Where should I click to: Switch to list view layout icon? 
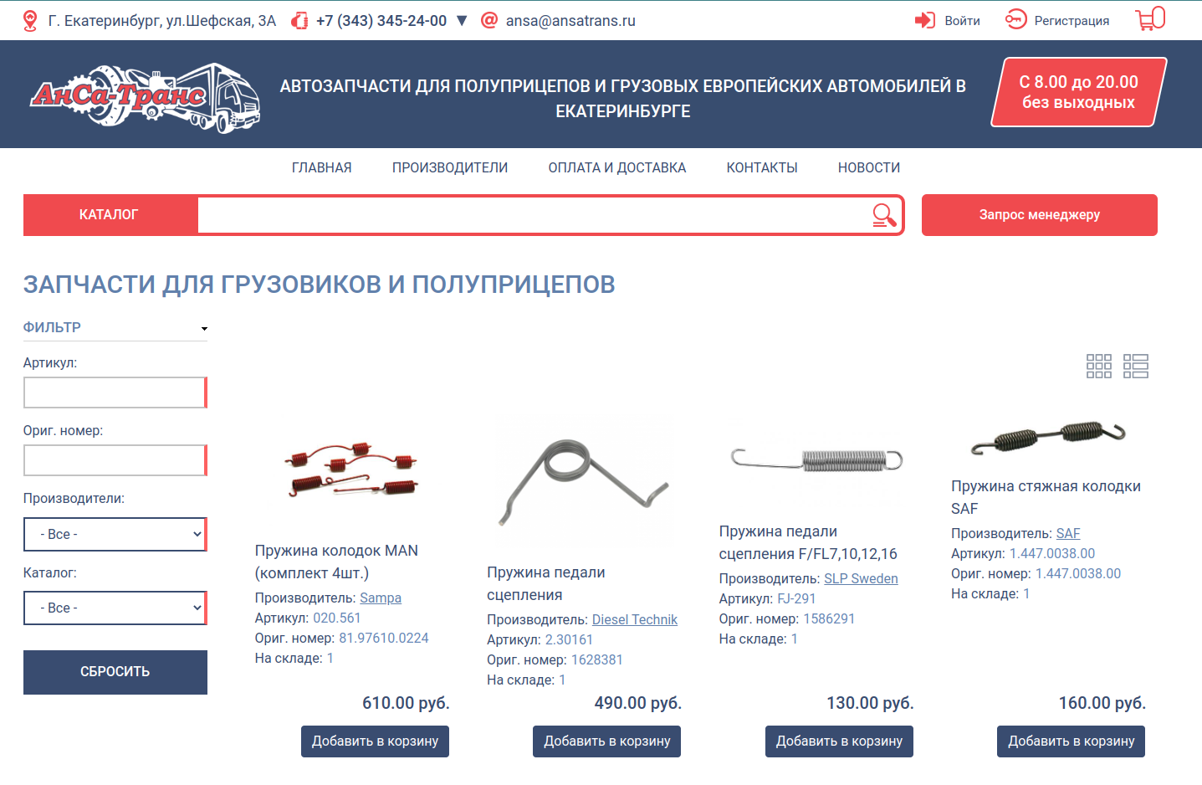pos(1136,366)
